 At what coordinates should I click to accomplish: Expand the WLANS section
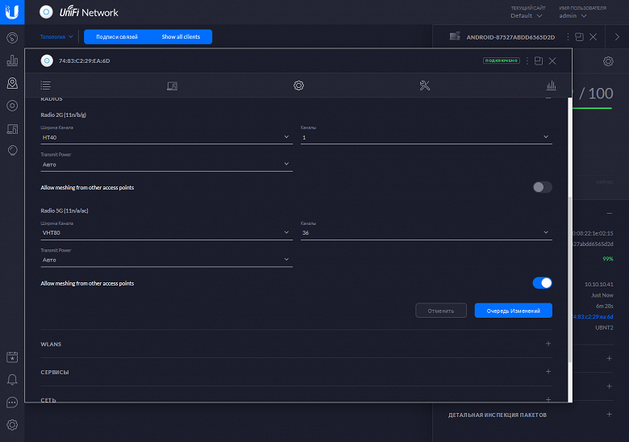click(548, 344)
